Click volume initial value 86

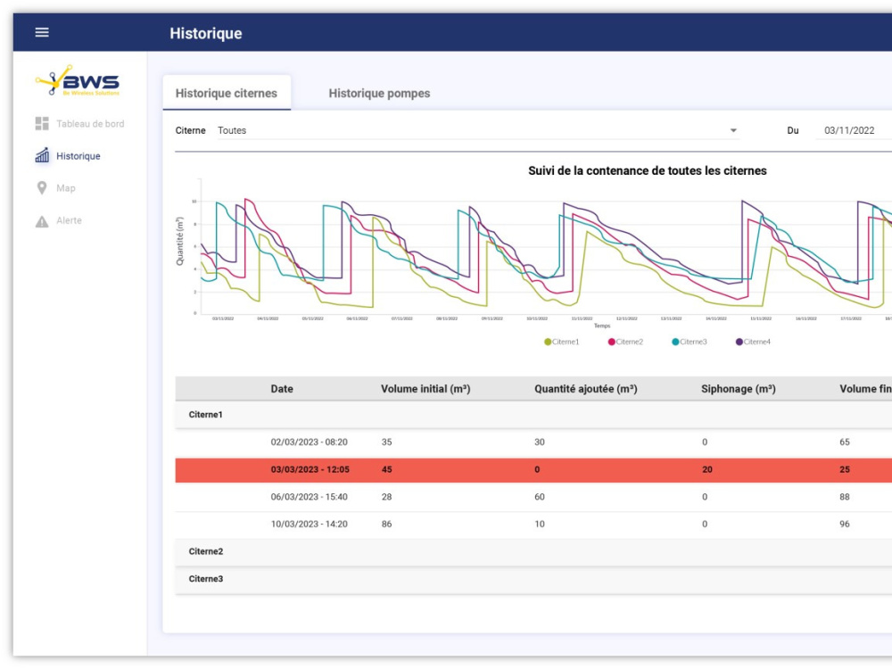point(387,524)
